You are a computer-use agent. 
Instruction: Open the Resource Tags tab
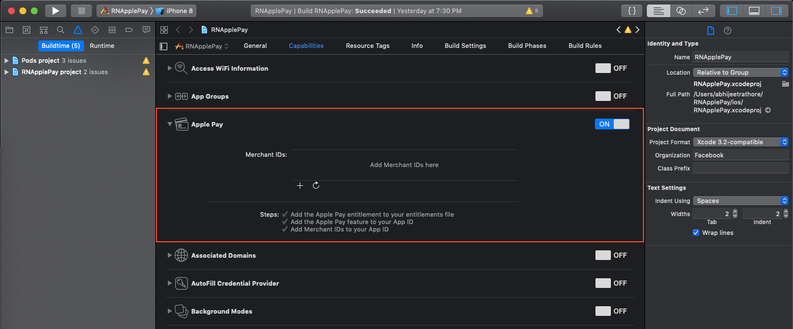(368, 46)
